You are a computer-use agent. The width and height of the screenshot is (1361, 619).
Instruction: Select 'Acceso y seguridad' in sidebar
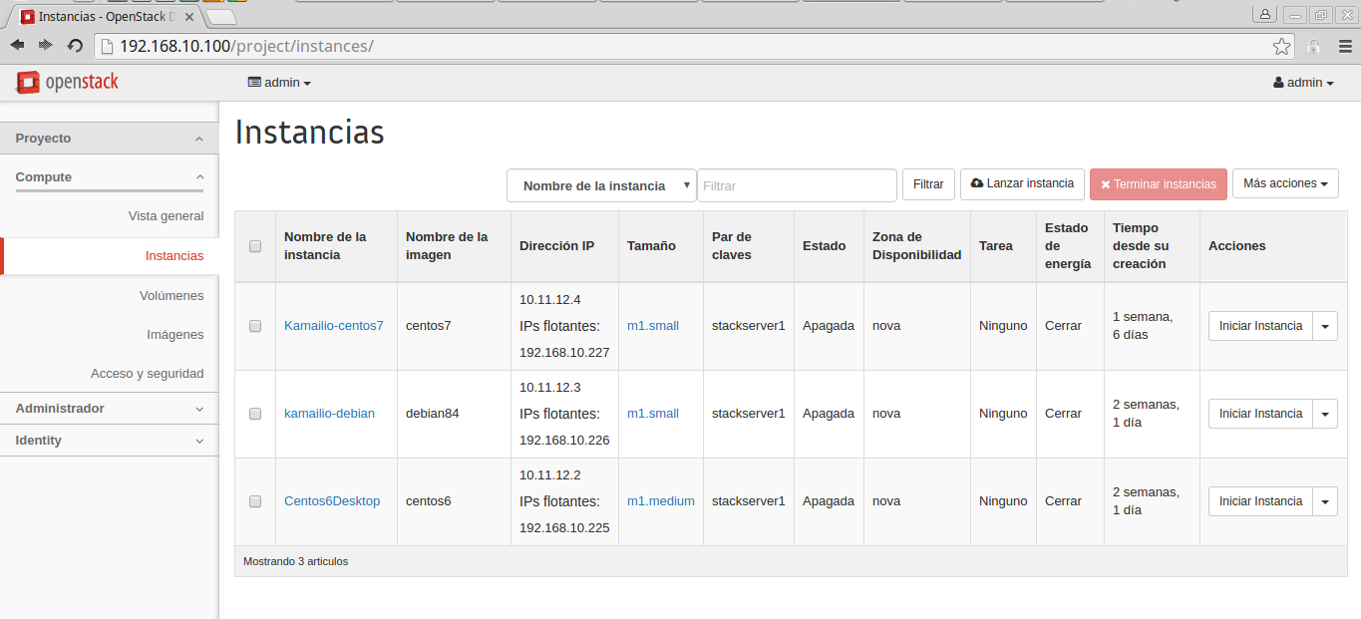147,373
